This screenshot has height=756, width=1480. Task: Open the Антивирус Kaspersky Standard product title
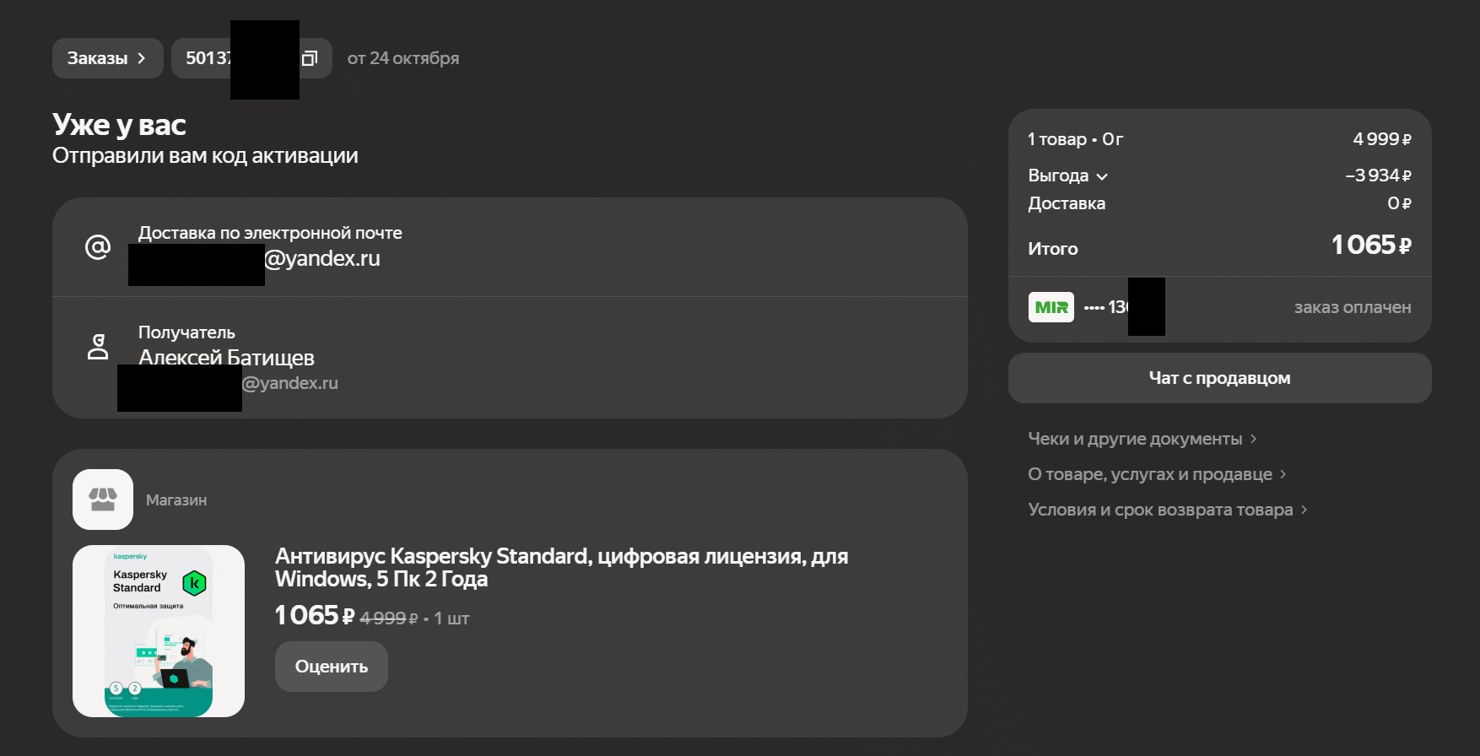(x=561, y=567)
